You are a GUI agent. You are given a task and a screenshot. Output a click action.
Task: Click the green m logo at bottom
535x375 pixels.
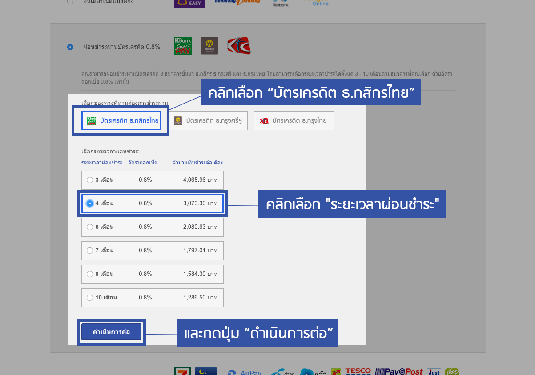(452, 372)
